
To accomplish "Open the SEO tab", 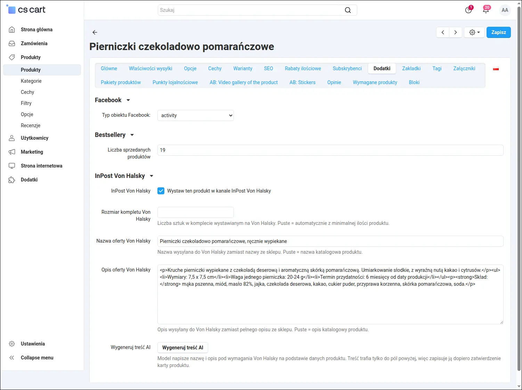I will [x=268, y=68].
